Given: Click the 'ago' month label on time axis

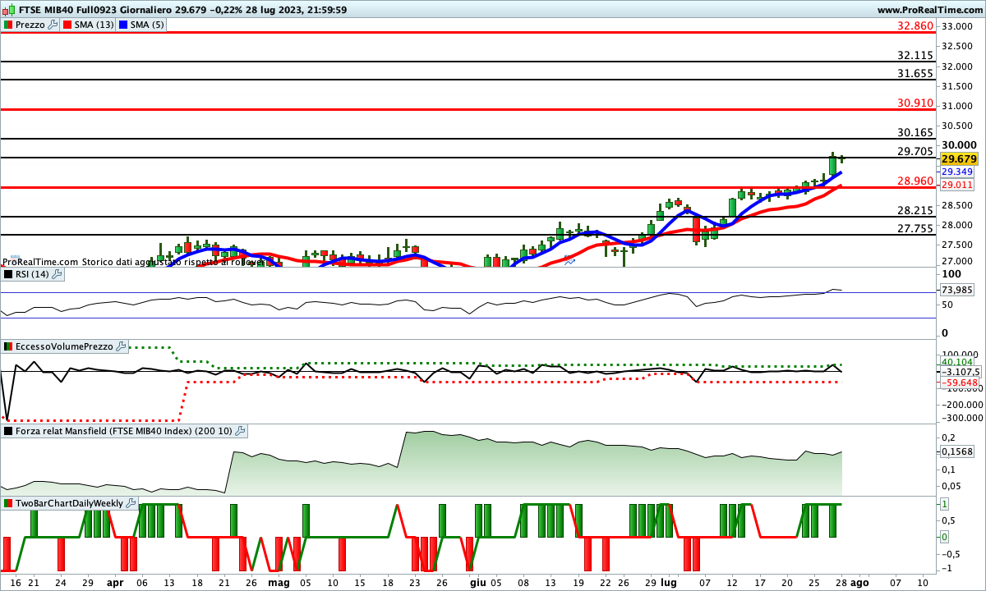Looking at the screenshot, I should (x=859, y=582).
